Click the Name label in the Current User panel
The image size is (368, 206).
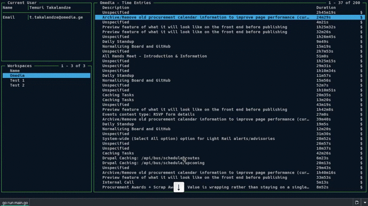point(7,7)
